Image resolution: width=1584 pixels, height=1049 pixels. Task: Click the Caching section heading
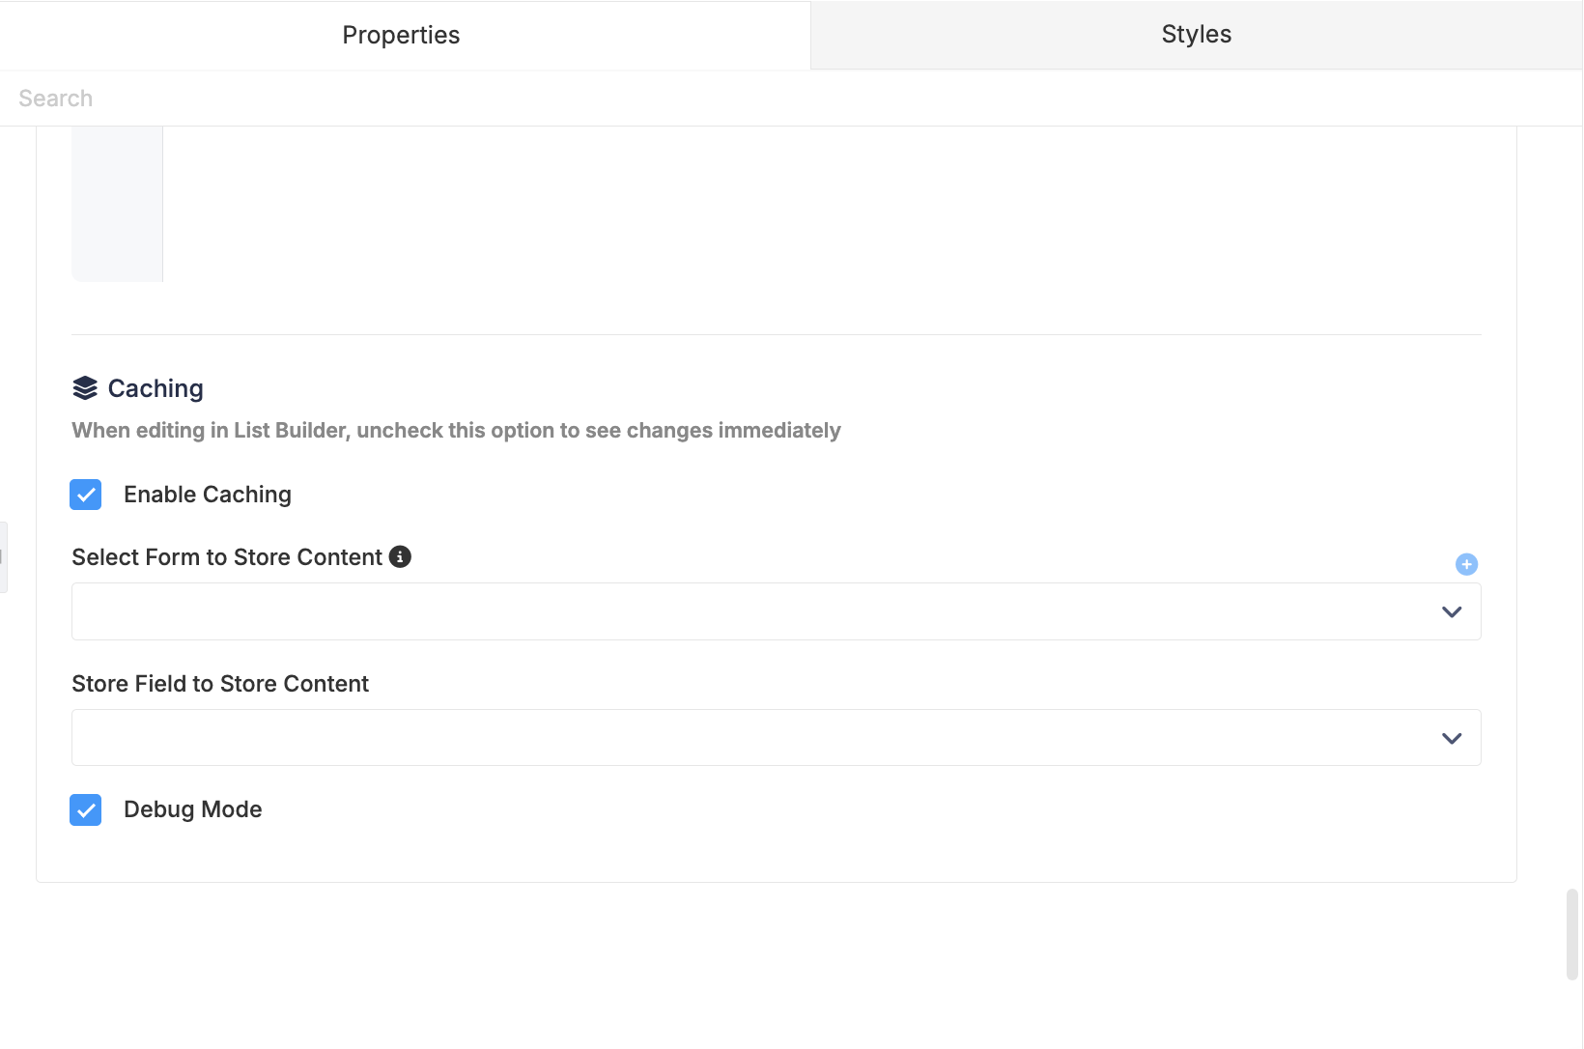tap(156, 388)
